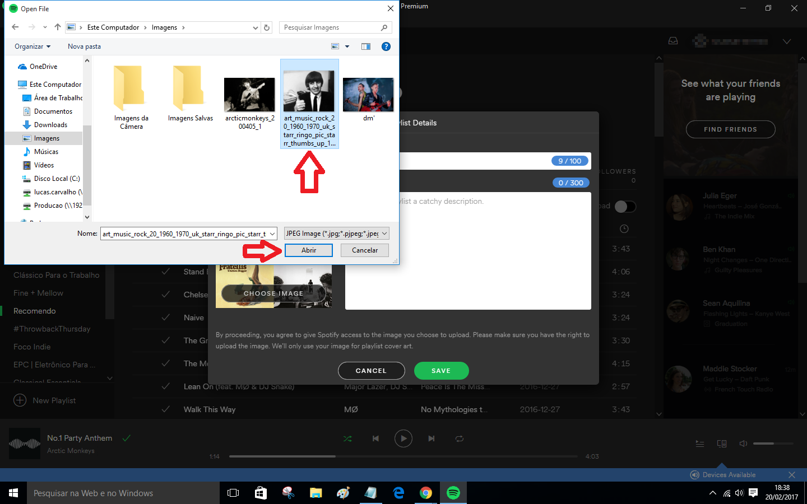The image size is (807, 504).
Task: Skip to previous track
Action: tap(375, 438)
